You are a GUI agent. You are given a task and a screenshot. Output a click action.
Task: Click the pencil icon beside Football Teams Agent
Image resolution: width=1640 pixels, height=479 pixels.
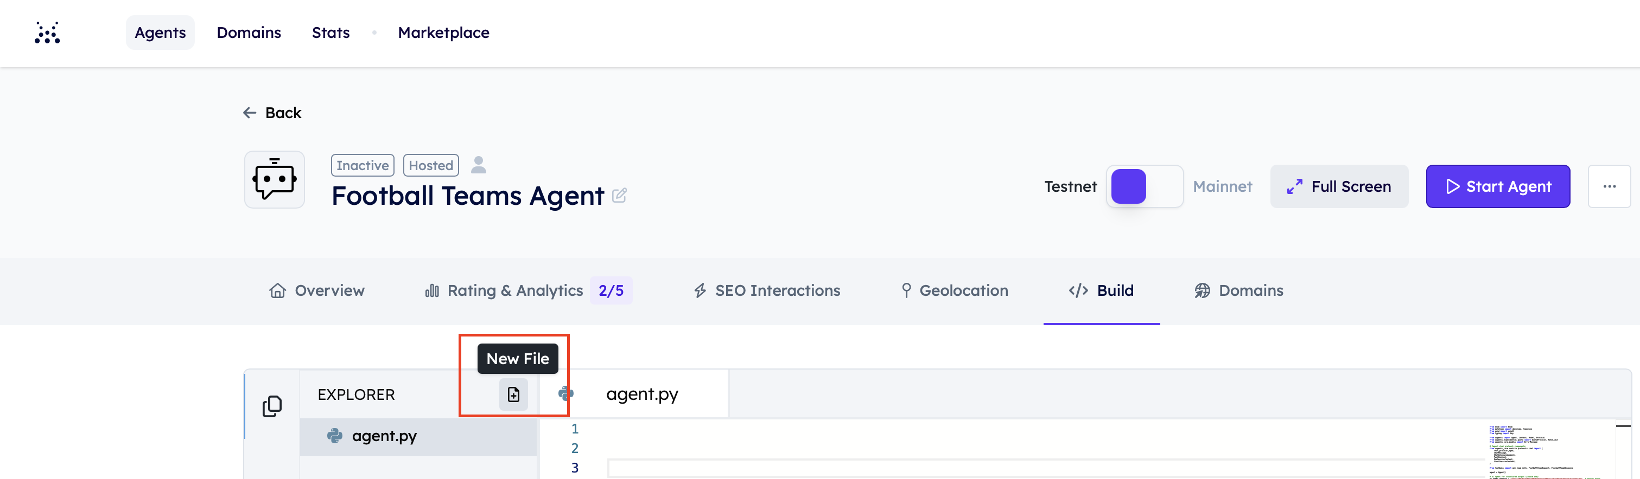[619, 195]
